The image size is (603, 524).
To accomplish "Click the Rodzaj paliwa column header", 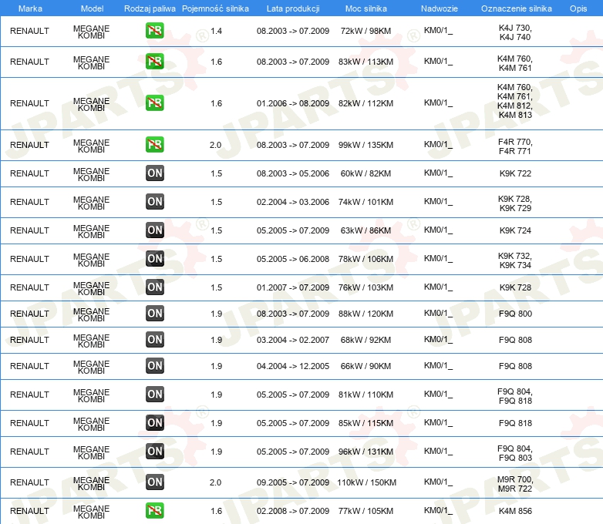I will (x=150, y=8).
